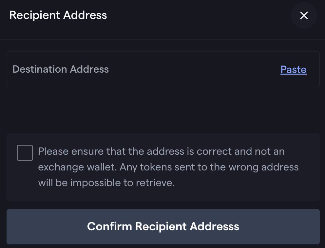This screenshot has height=248, width=325.
Task: Click the empty area below the address field
Action: click(x=163, y=110)
